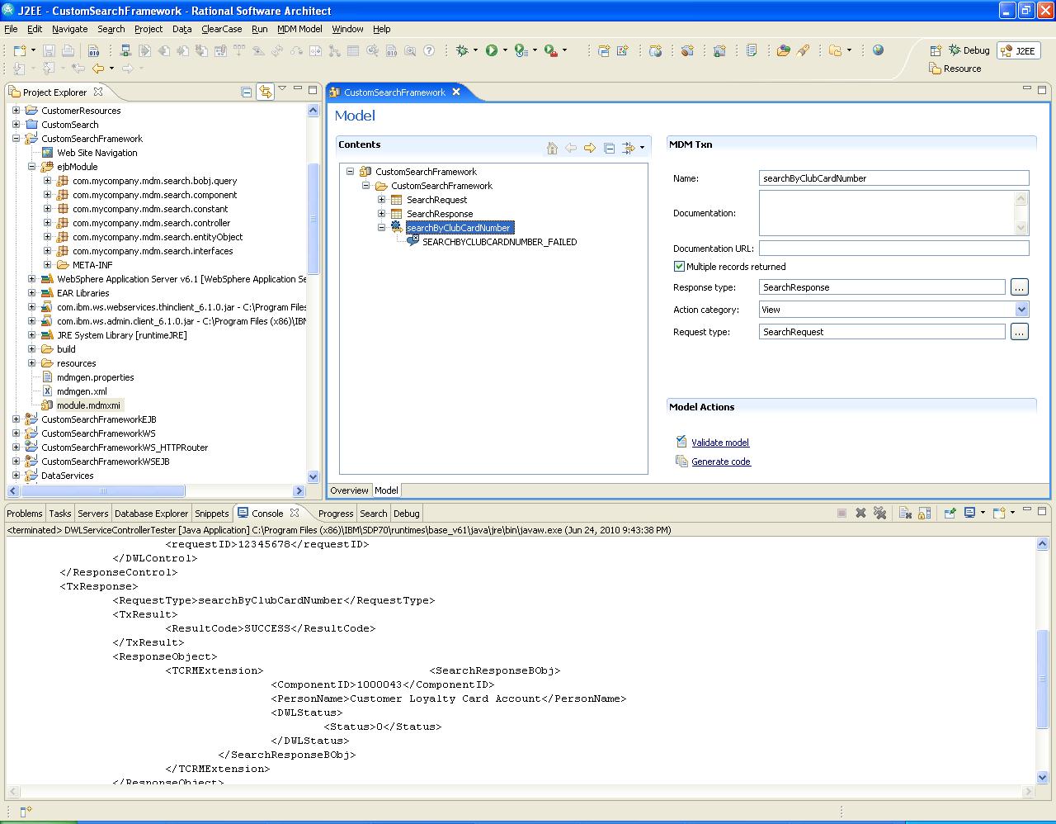This screenshot has height=824, width=1056.
Task: Open the Action category dropdown
Action: pos(1021,309)
